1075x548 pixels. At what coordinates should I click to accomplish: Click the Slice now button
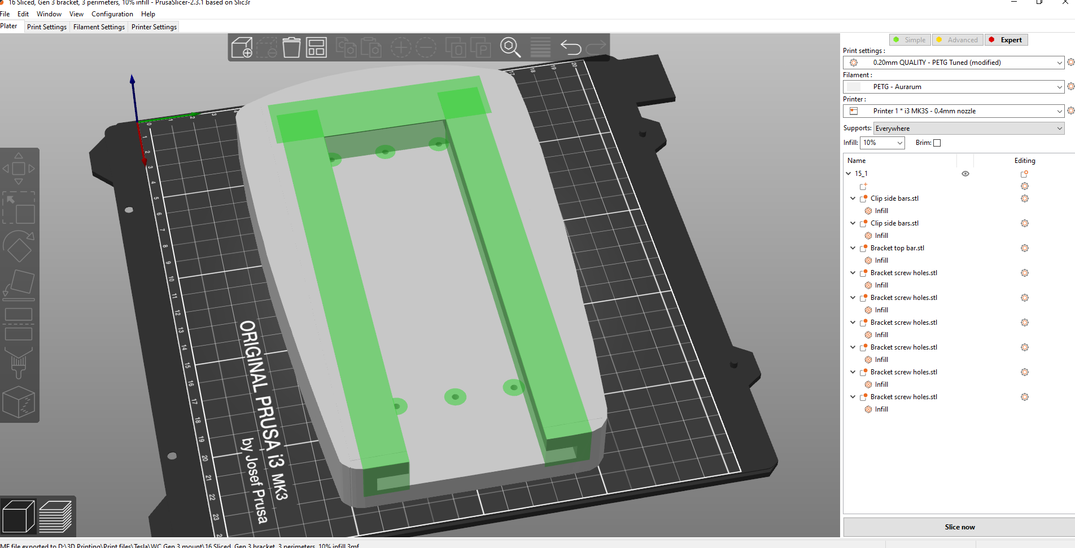point(959,527)
